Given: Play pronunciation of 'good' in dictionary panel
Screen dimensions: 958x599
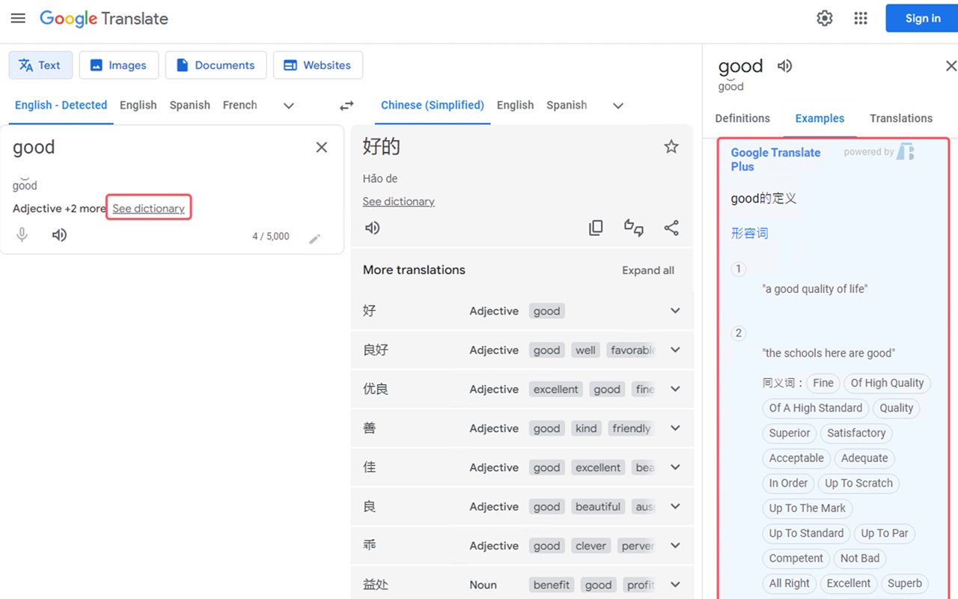Looking at the screenshot, I should pos(784,66).
